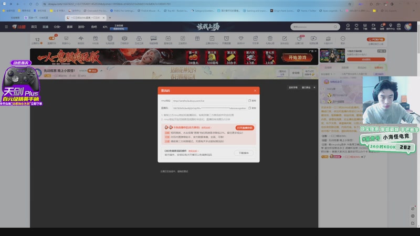This screenshot has height=236, width=420.
Task: Open the alarm clock 开播提醒 toolbar icon
Action: [226, 39]
